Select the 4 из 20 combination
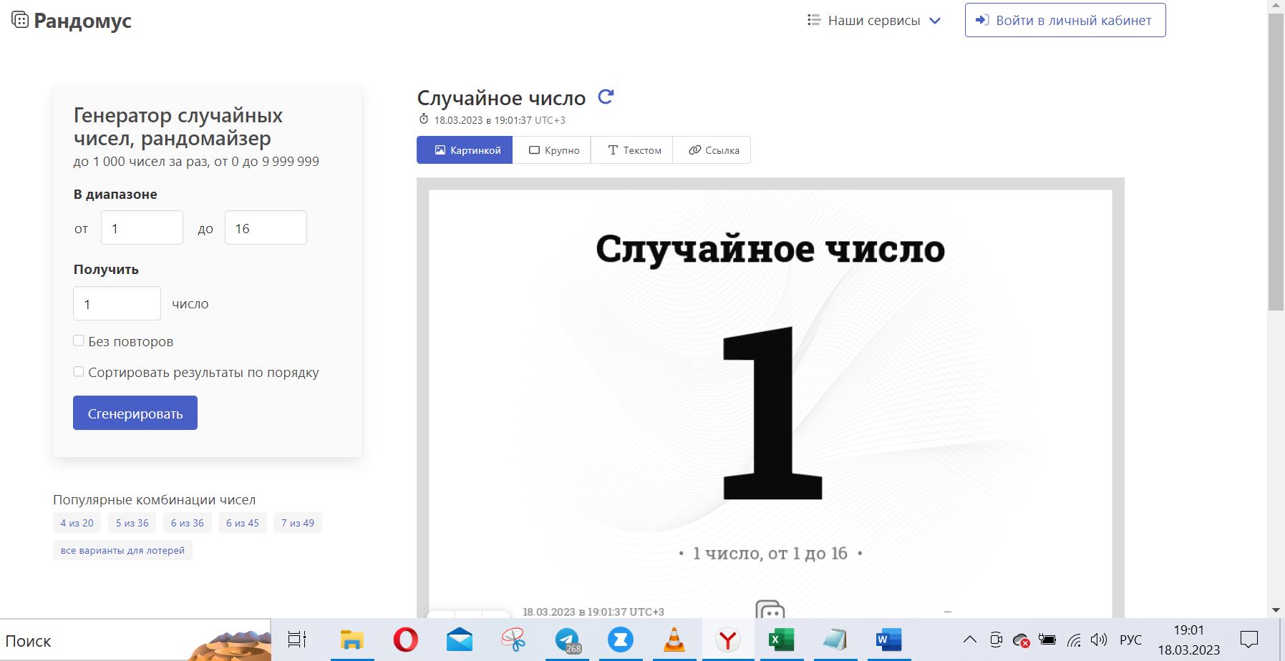Screen dimensions: 1285x661 pyautogui.click(x=77, y=523)
